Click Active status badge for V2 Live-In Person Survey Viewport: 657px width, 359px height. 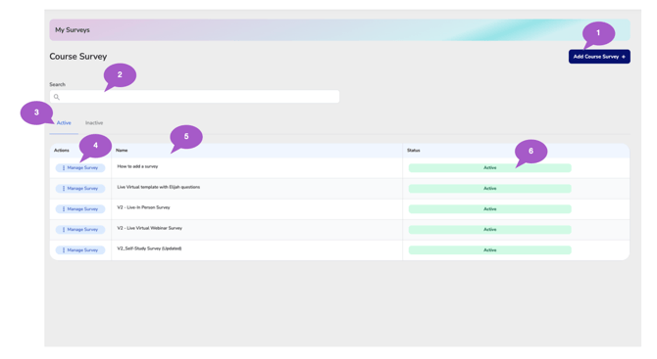tap(490, 209)
